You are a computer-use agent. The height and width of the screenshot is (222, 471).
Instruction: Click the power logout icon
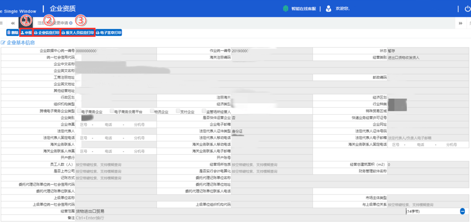[468, 9]
